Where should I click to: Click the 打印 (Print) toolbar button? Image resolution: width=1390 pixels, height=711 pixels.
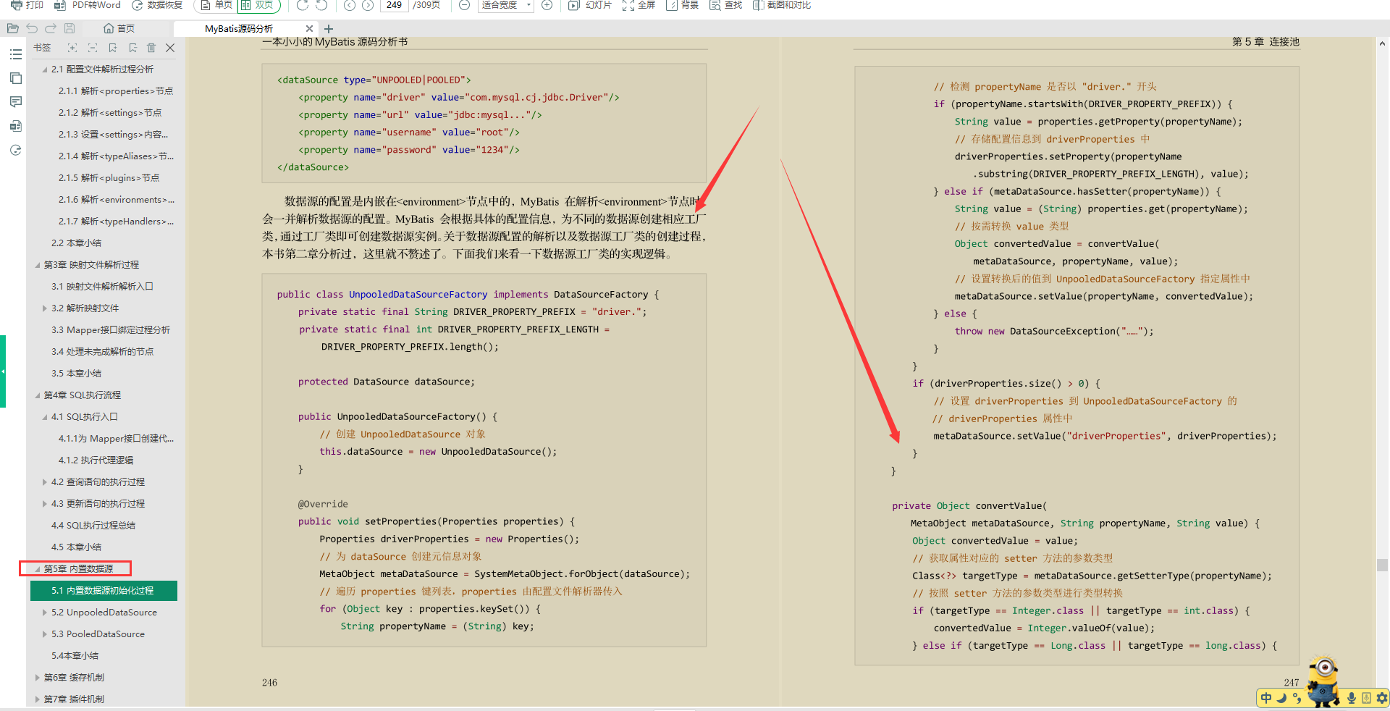pyautogui.click(x=28, y=5)
